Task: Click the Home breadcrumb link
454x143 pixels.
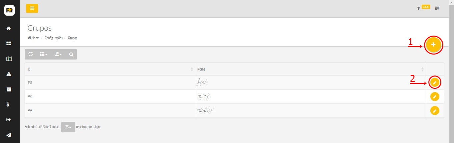Action: coord(35,38)
